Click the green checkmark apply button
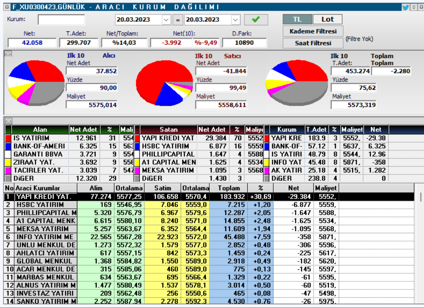 click(x=256, y=19)
